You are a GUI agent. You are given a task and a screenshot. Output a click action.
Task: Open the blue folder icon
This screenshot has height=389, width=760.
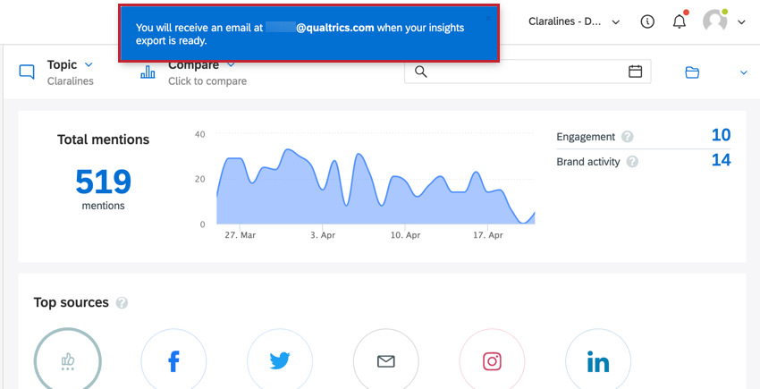pyautogui.click(x=692, y=72)
